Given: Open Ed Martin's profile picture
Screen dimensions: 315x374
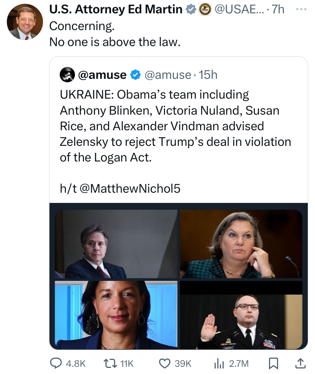Looking at the screenshot, I should (25, 22).
